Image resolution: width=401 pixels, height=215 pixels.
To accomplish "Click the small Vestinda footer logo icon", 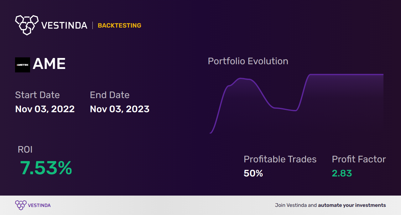I will 21,205.
